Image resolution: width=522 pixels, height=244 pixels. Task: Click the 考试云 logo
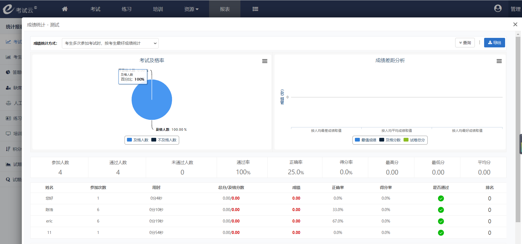coord(20,9)
